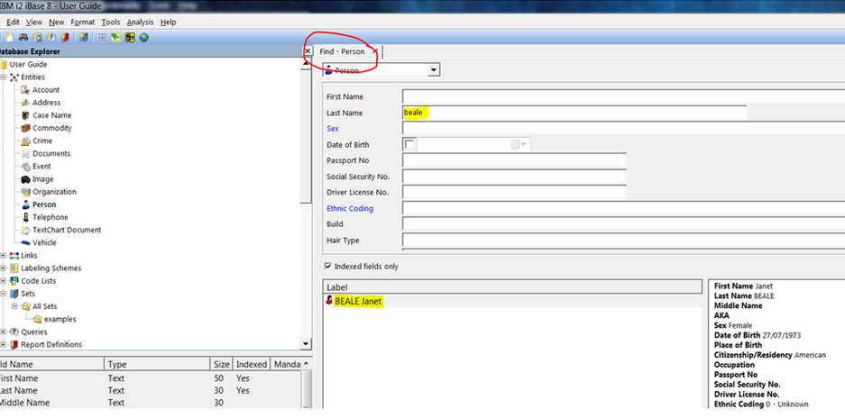Click into the First Name input field
Screen dimensions: 845x418
pos(623,96)
